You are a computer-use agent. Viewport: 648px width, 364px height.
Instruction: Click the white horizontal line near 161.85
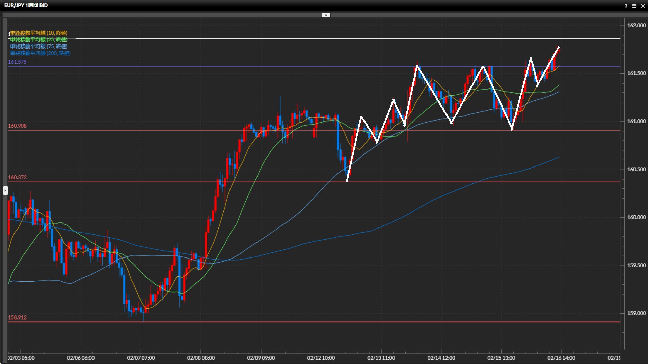tap(337, 39)
